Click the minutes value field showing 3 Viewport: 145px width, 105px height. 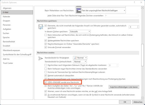pyautogui.click(x=133, y=27)
